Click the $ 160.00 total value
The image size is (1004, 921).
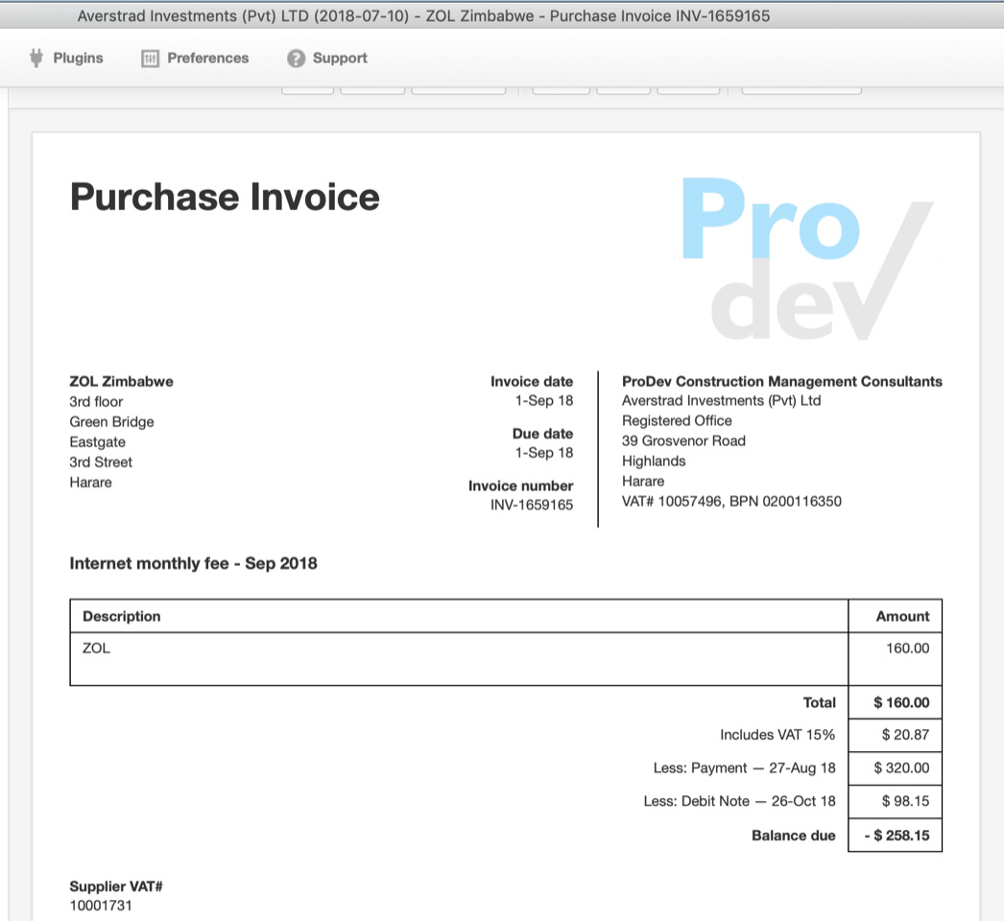click(x=901, y=703)
